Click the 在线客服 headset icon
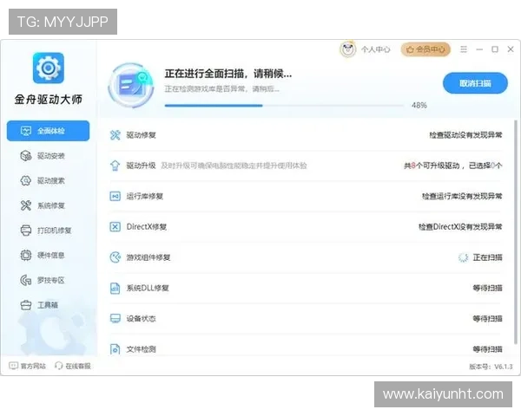 click(58, 366)
